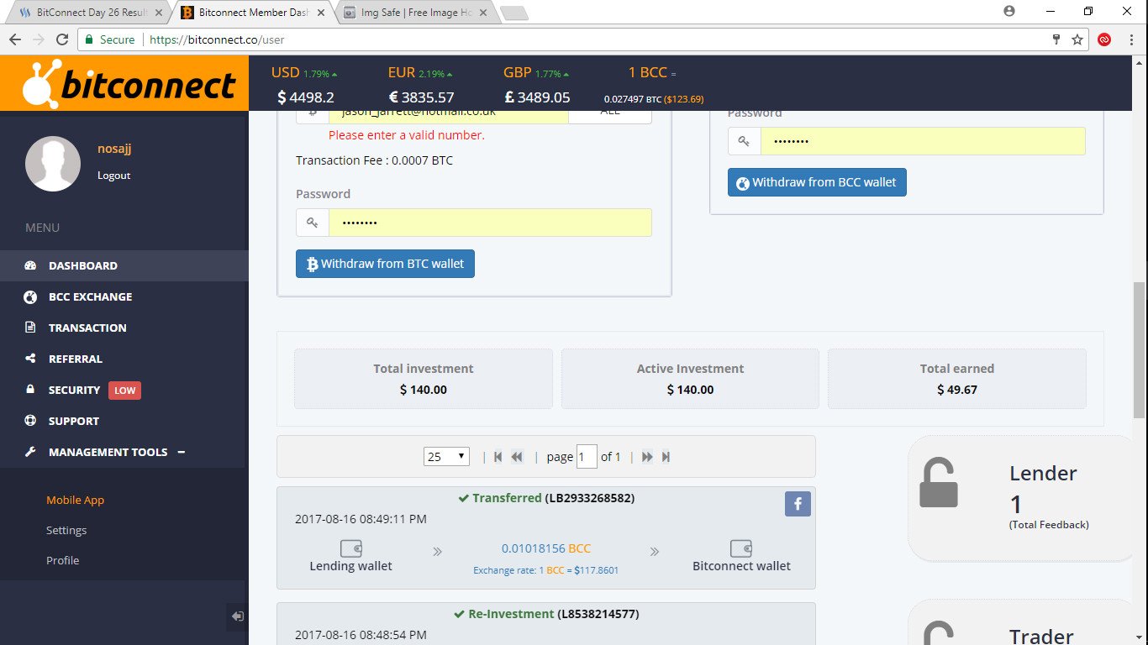Screen dimensions: 1148x645
Task: Open the Mobile App link
Action: click(x=75, y=500)
